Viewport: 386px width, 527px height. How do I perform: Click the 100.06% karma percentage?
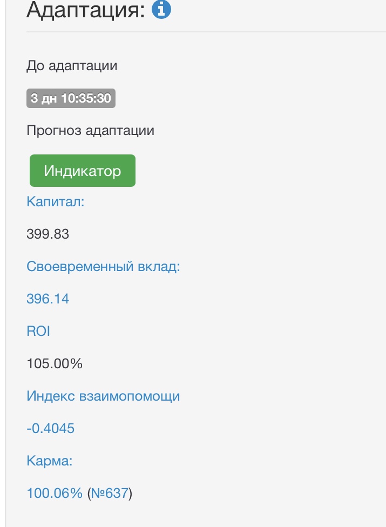point(54,493)
